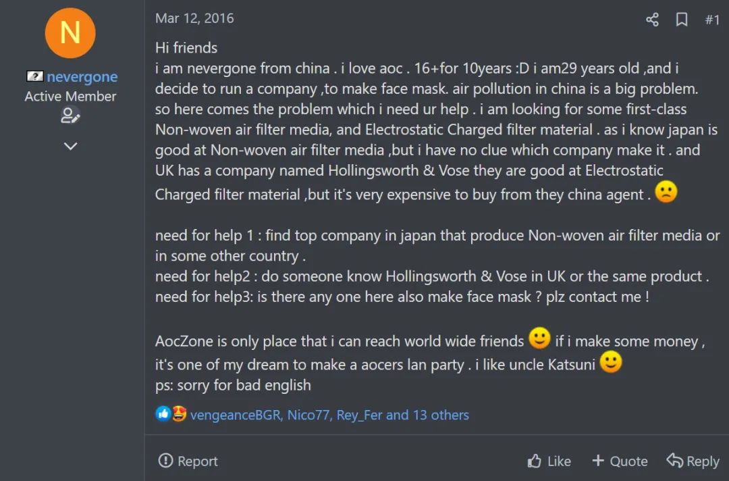Toggle Quote for this post

click(619, 461)
